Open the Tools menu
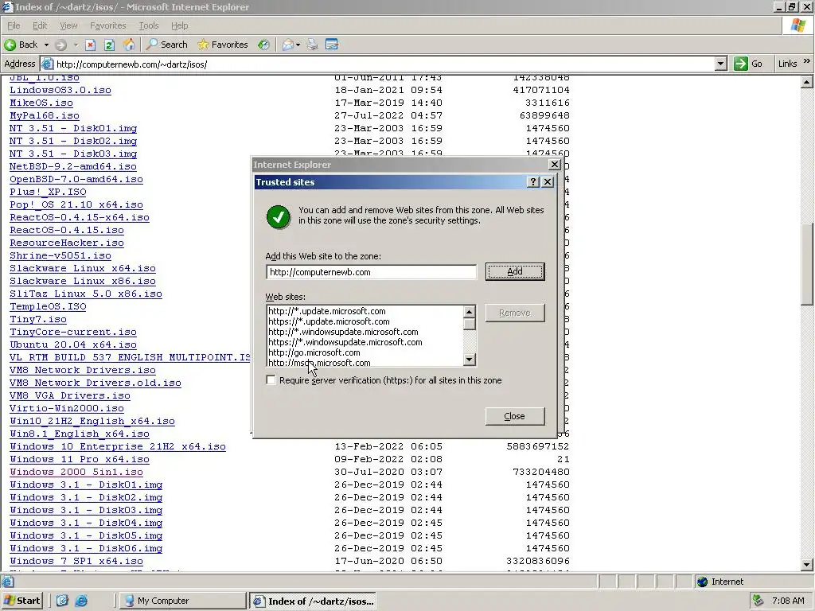815x611 pixels. point(149,25)
